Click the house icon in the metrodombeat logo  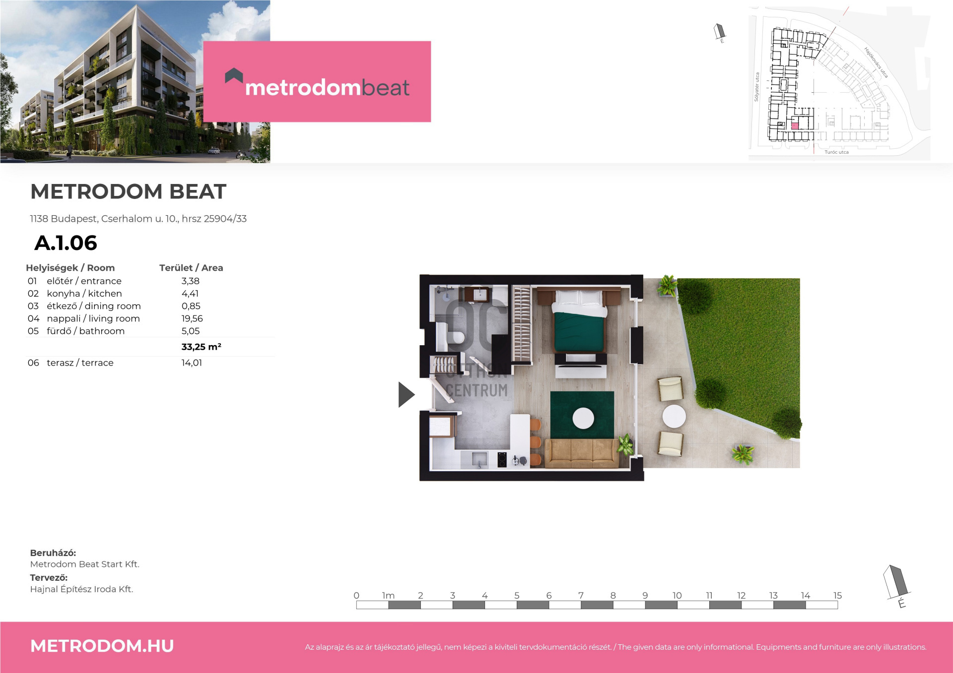click(x=234, y=75)
